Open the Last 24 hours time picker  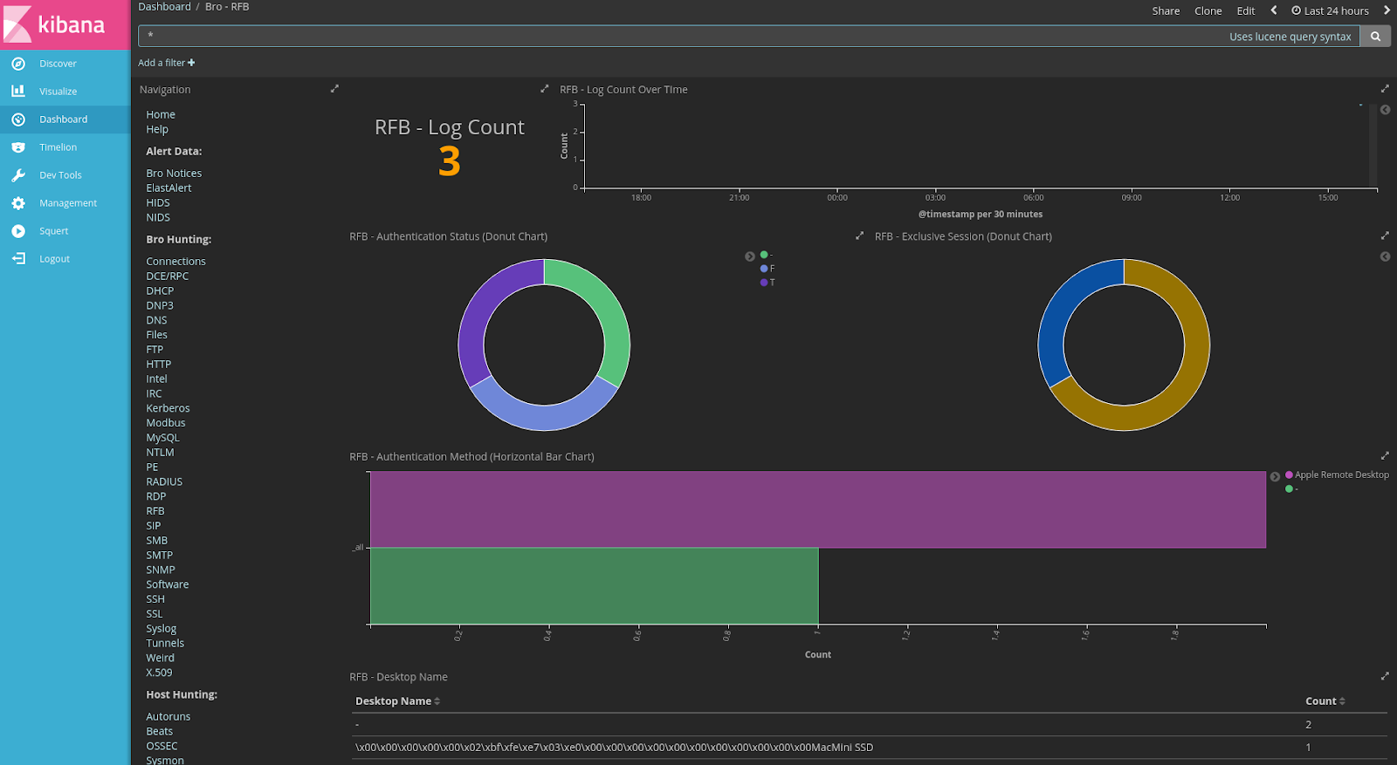(x=1331, y=10)
